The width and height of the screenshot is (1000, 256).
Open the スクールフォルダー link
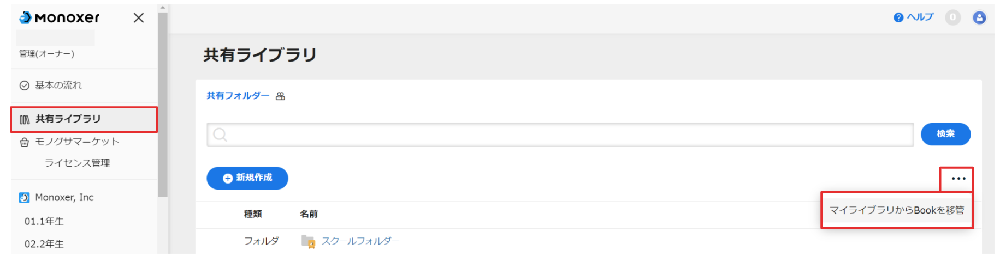360,241
